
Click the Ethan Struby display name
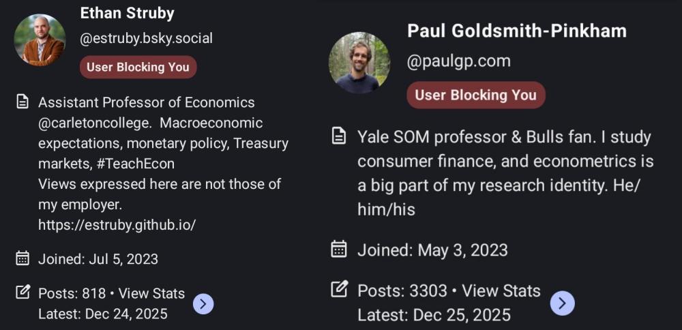click(128, 13)
